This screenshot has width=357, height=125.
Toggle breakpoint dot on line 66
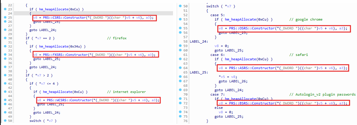click(181, 77)
